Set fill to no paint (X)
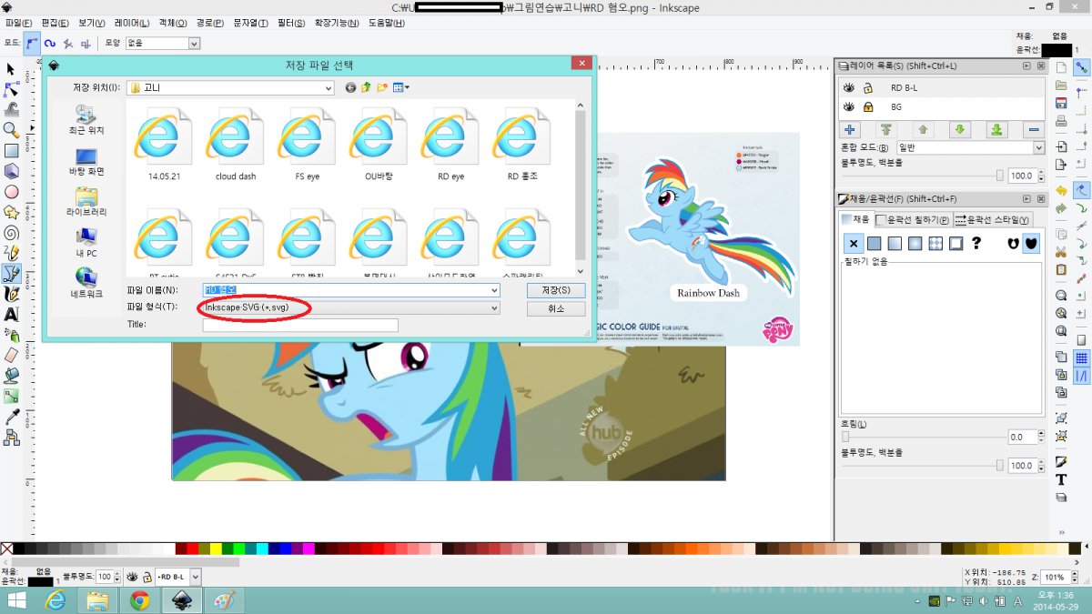 pos(854,243)
